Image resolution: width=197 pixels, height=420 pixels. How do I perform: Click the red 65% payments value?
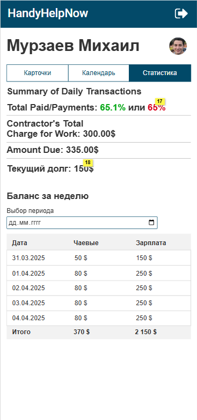coord(157,108)
